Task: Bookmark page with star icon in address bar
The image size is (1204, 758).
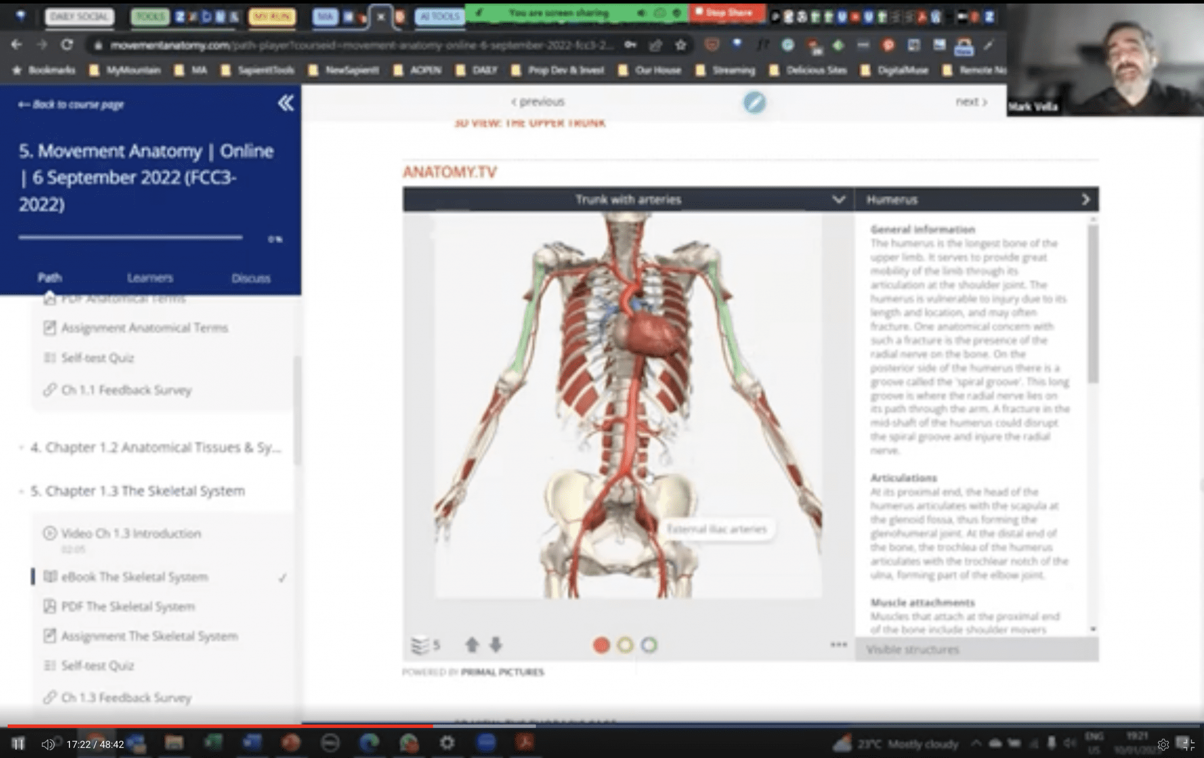Action: pyautogui.click(x=681, y=45)
